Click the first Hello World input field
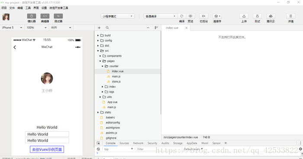Screen dimensions: 303x159 click(x=47, y=134)
